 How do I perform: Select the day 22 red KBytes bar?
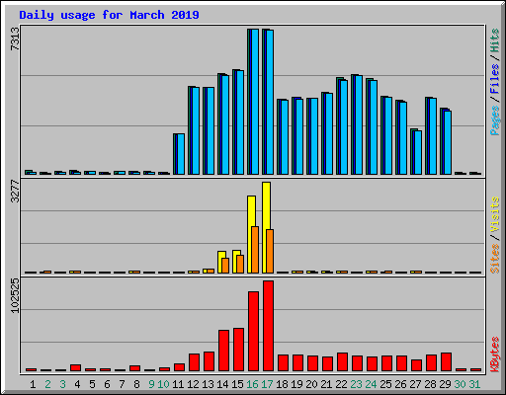click(x=342, y=362)
